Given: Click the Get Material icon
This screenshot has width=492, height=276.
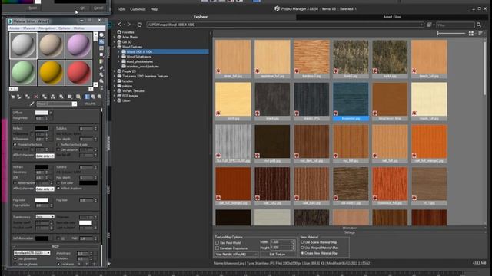Looking at the screenshot, I should 13,97.
